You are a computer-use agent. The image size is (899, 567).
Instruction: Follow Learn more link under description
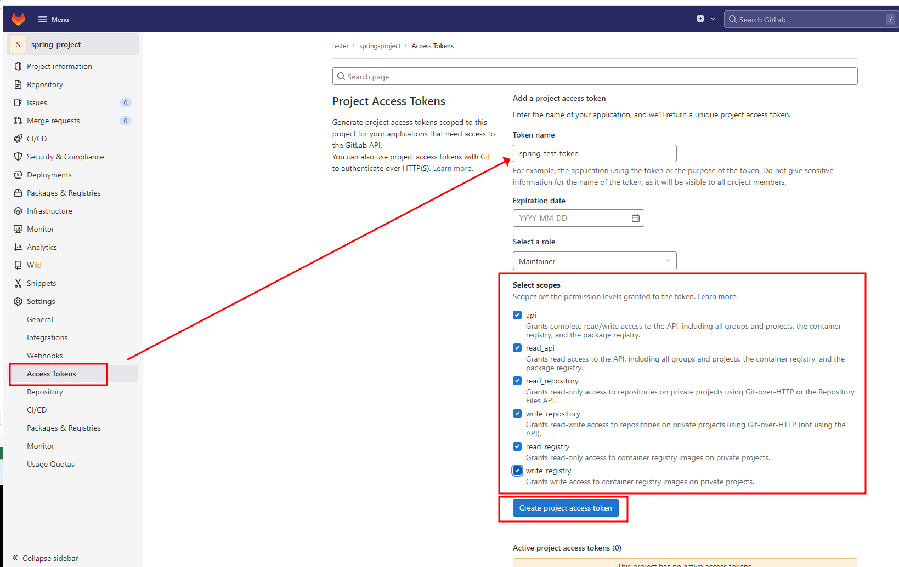(x=452, y=168)
